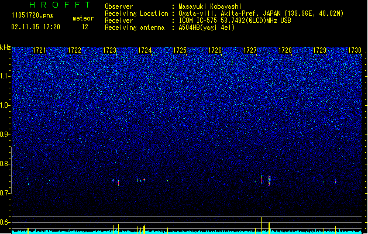Click the 1721 time axis marker
This screenshot has height=234, width=368.
pyautogui.click(x=39, y=50)
